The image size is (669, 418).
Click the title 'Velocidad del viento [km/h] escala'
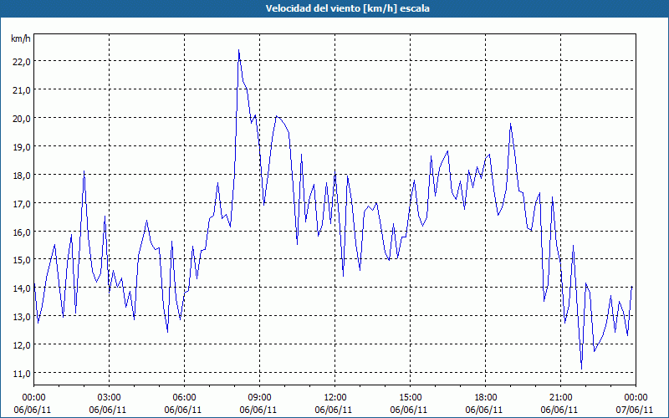tap(347, 8)
